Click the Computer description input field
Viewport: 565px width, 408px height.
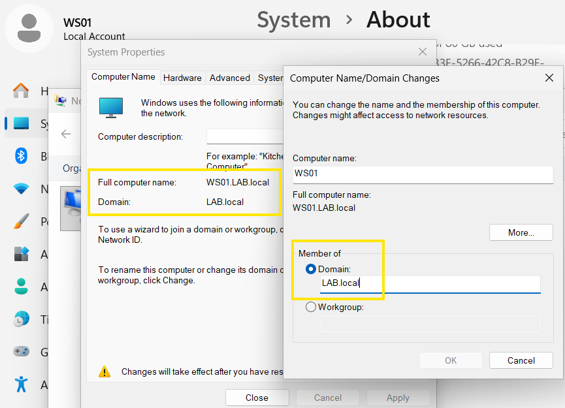[x=245, y=137]
